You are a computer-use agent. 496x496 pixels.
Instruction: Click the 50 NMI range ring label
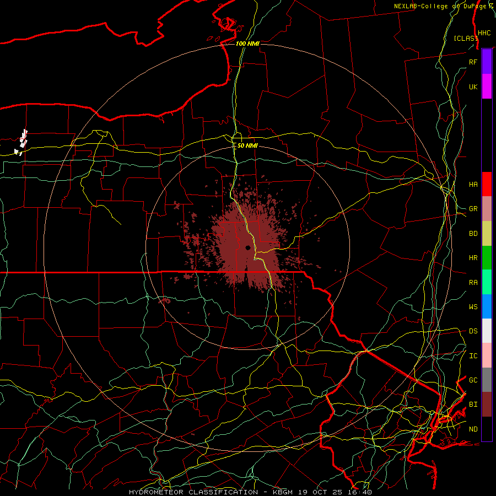[247, 146]
